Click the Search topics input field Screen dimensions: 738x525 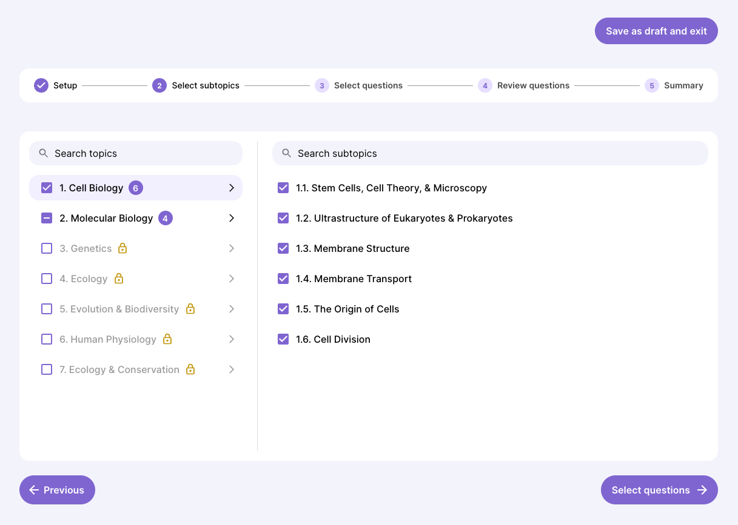[136, 153]
